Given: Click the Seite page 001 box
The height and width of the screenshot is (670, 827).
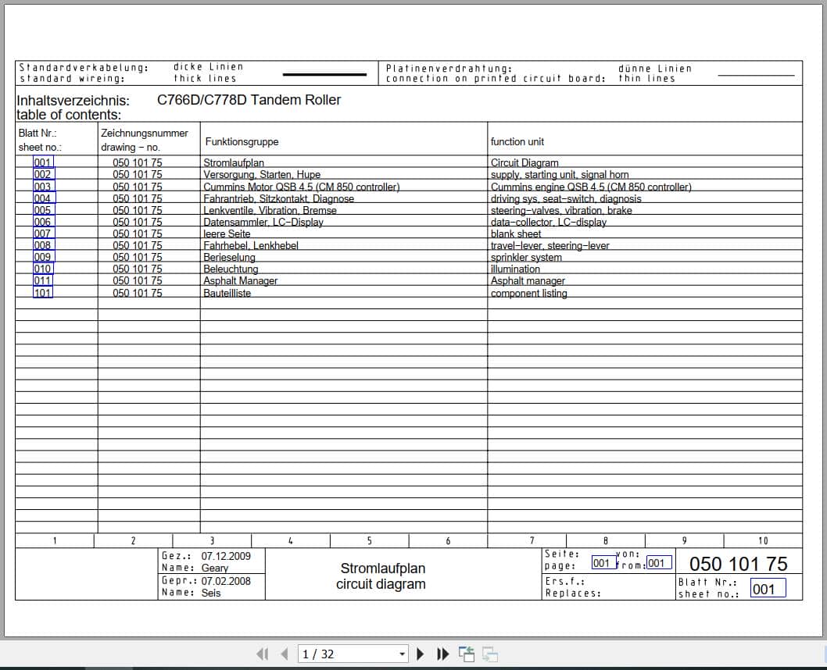Looking at the screenshot, I should click(x=603, y=562).
